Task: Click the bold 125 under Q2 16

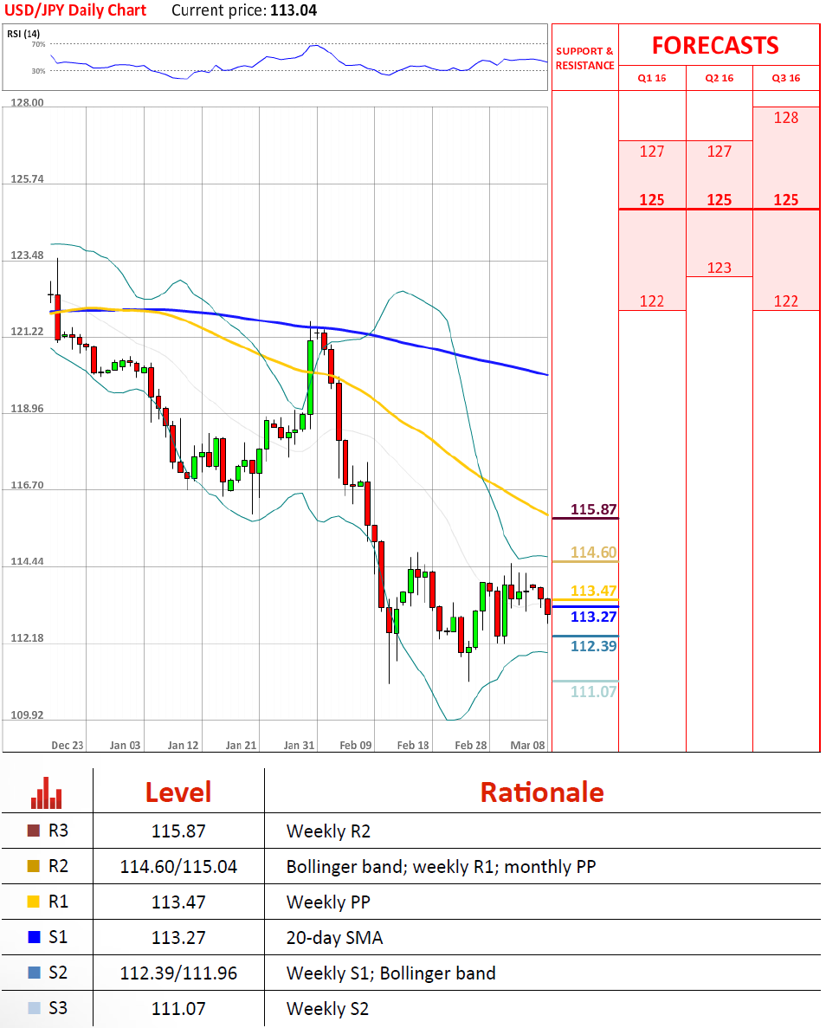Action: click(720, 200)
